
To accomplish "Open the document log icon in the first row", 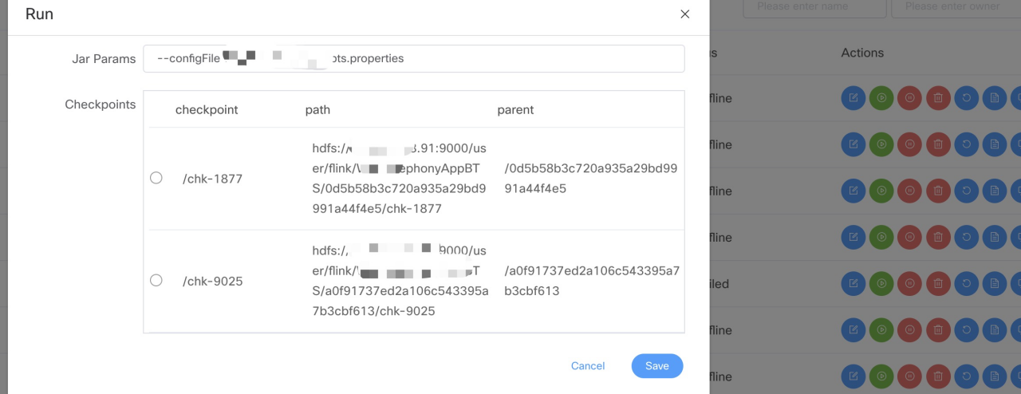I will [x=994, y=98].
